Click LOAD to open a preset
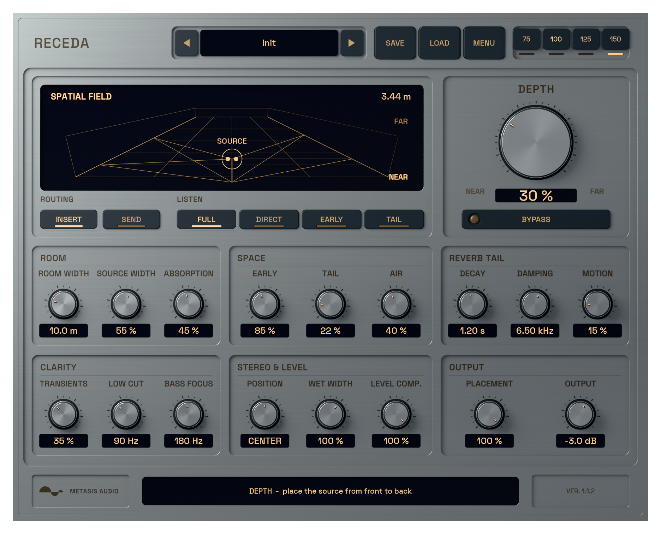 point(439,43)
